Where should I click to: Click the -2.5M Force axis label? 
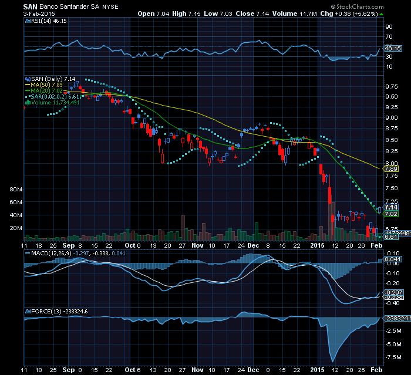394,331
